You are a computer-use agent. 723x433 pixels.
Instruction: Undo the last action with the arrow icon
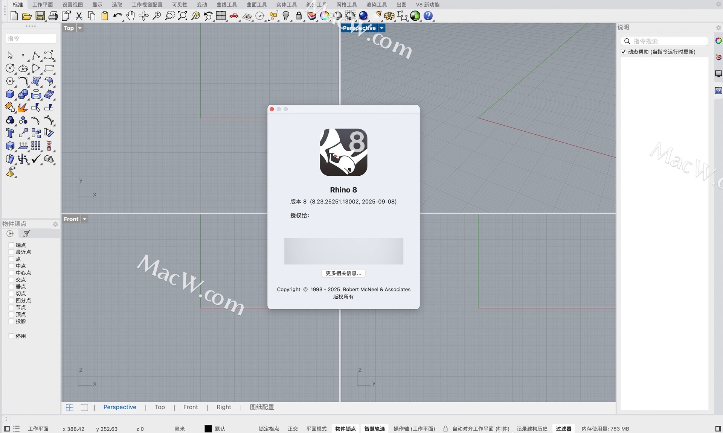pyautogui.click(x=118, y=16)
